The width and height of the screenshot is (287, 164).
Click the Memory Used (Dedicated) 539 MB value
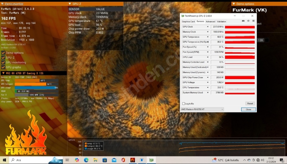pyautogui.click(x=217, y=67)
